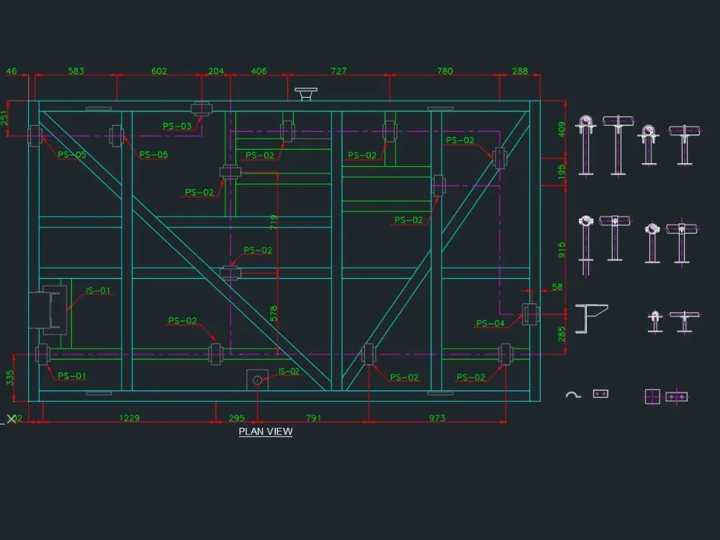Select the 1229 dimension value
Screen dimensions: 720x540
click(x=129, y=418)
